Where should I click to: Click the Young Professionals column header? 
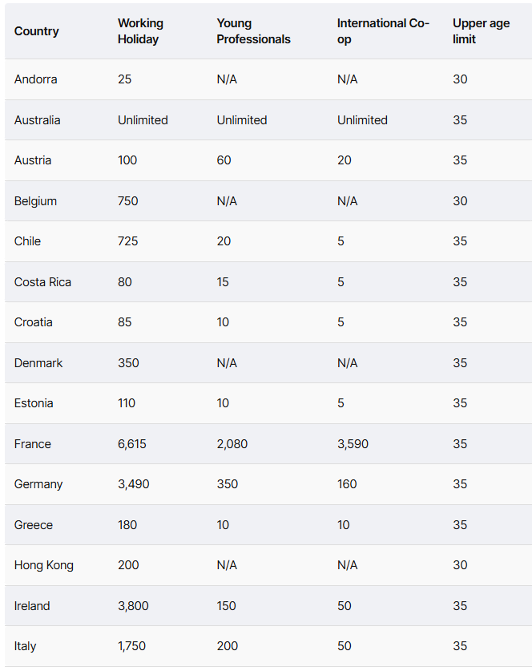pyautogui.click(x=253, y=31)
